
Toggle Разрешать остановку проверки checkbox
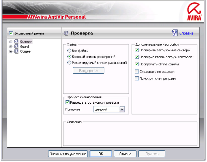pyautogui.click(x=67, y=102)
